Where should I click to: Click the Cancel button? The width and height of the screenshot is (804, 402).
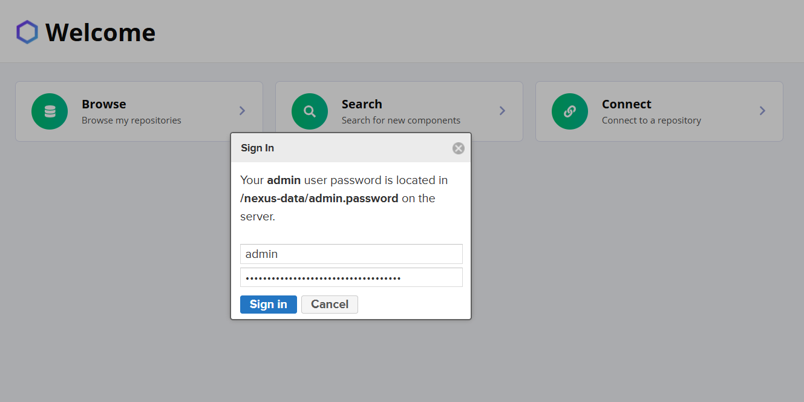[330, 305]
